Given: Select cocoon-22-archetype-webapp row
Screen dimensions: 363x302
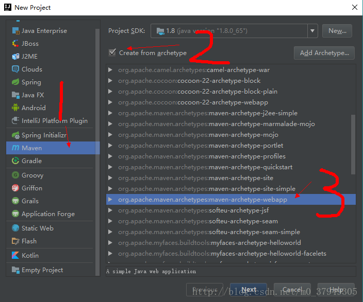Looking at the screenshot, I should pyautogui.click(x=231, y=102).
